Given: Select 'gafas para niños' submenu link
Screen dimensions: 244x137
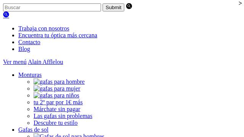Looking at the screenshot, I should click(56, 96).
